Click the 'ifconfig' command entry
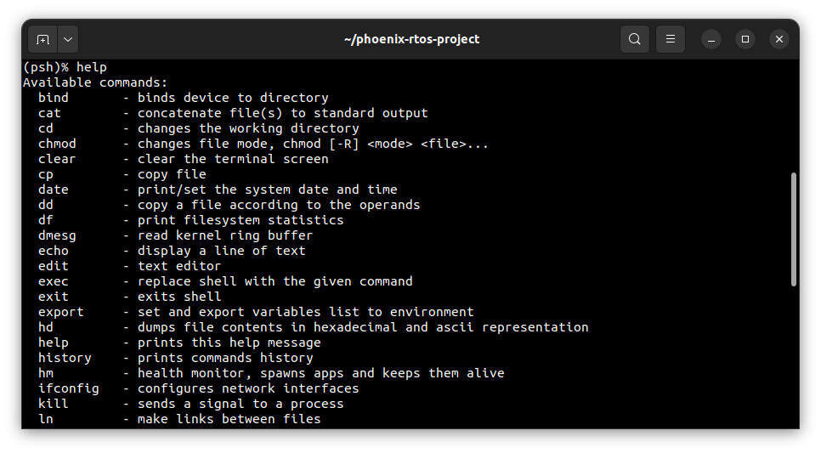Screen dimensions: 821x453 pyautogui.click(x=69, y=388)
